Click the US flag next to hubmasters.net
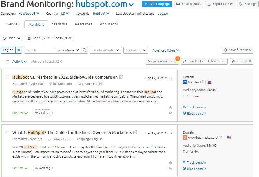 pos(229,138)
